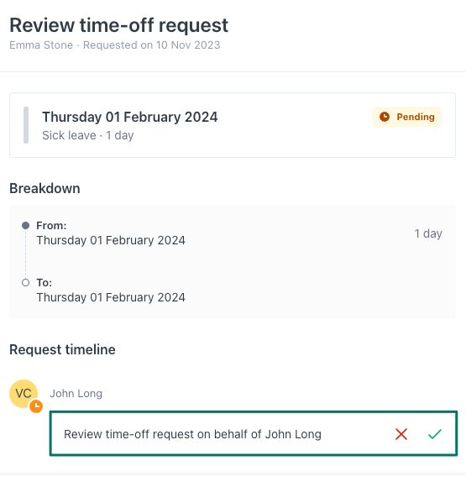
Task: Click the Emma Stone requested-on subtitle
Action: (x=115, y=45)
